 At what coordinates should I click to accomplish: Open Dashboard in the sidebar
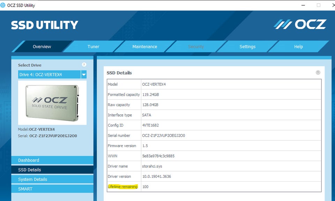coord(52,160)
